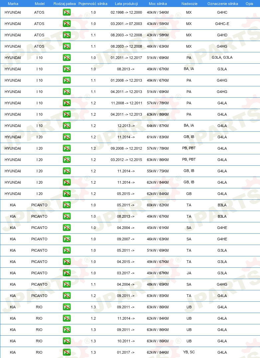The image size is (260, 358).
Task: Click fuel icon in Rio 1.2 11.2014 row
Action: [67, 318]
